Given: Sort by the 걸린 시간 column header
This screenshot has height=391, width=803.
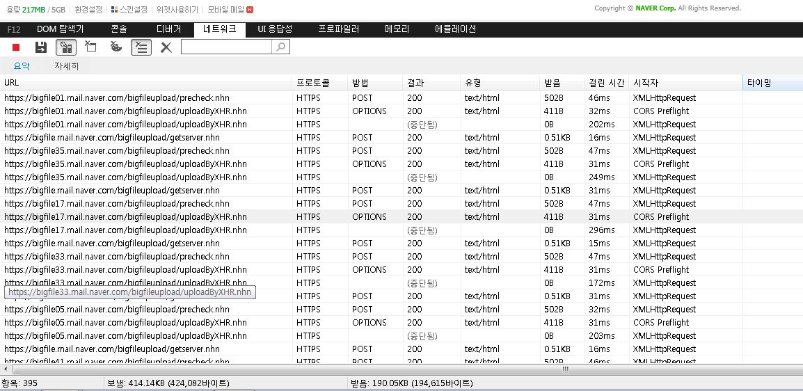Looking at the screenshot, I should click(x=607, y=82).
